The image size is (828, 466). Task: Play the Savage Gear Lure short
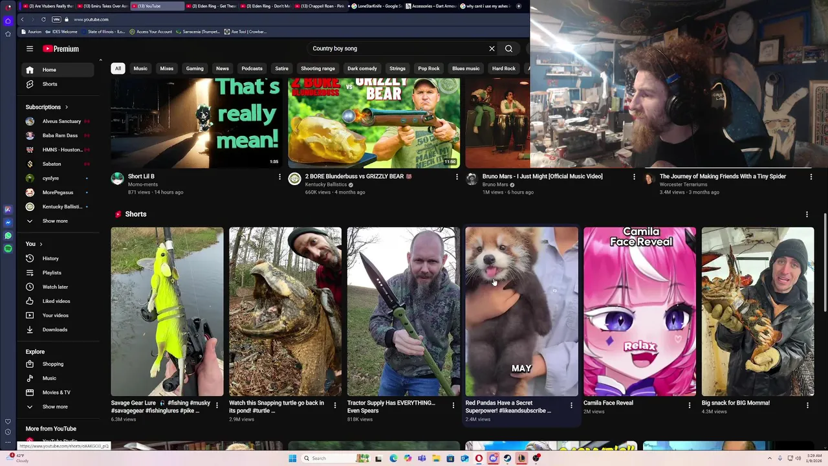(167, 311)
